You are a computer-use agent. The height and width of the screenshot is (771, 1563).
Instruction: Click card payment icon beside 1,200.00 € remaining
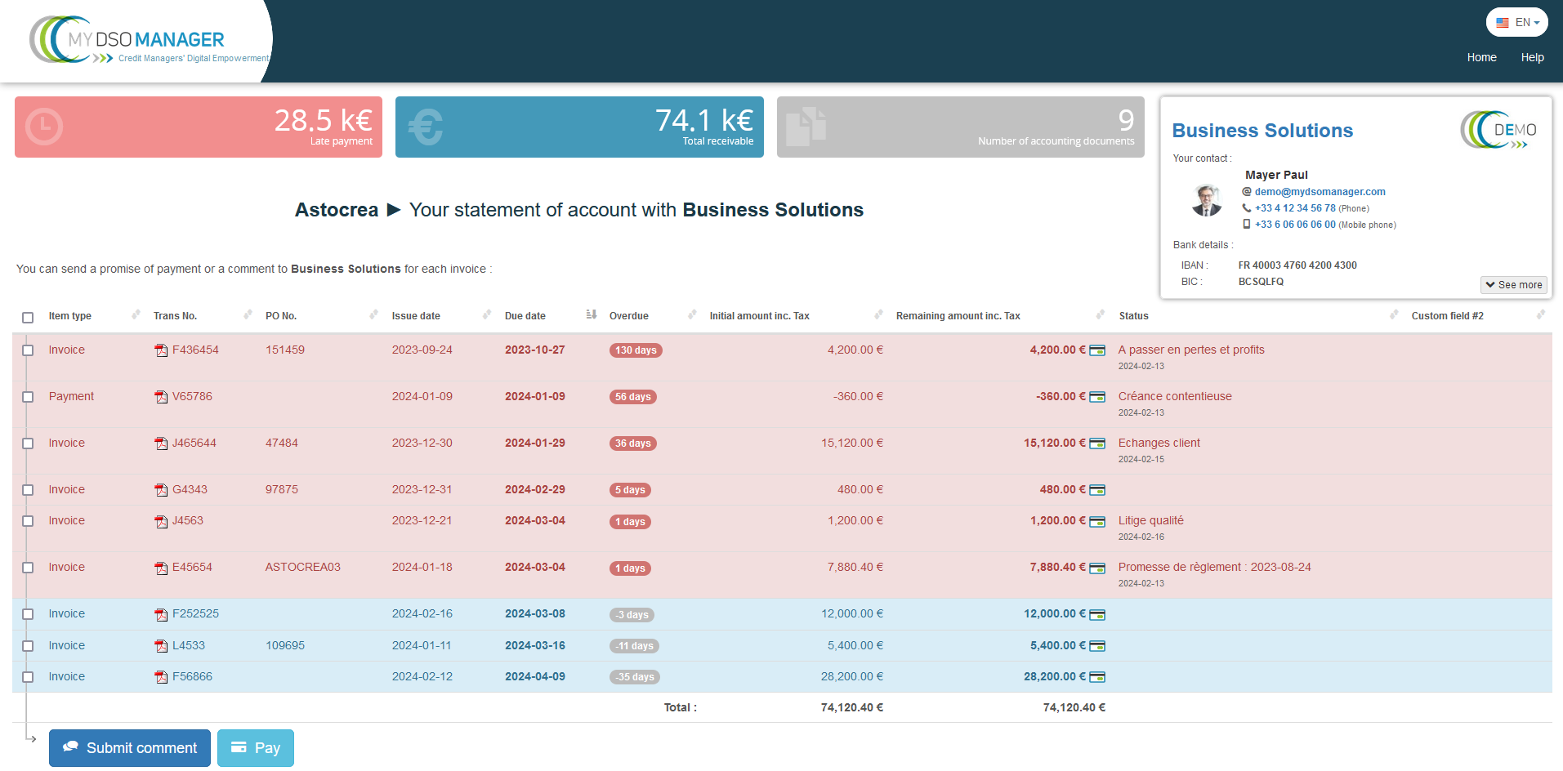coord(1097,521)
